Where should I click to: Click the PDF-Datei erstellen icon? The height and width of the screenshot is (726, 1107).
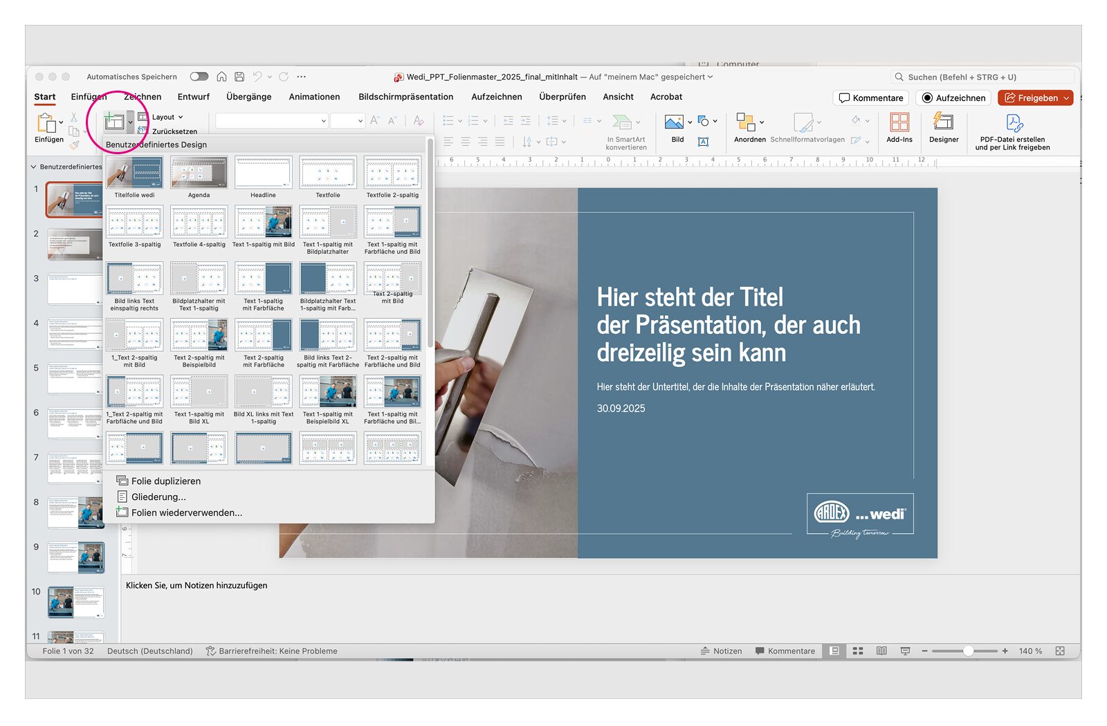(1014, 123)
